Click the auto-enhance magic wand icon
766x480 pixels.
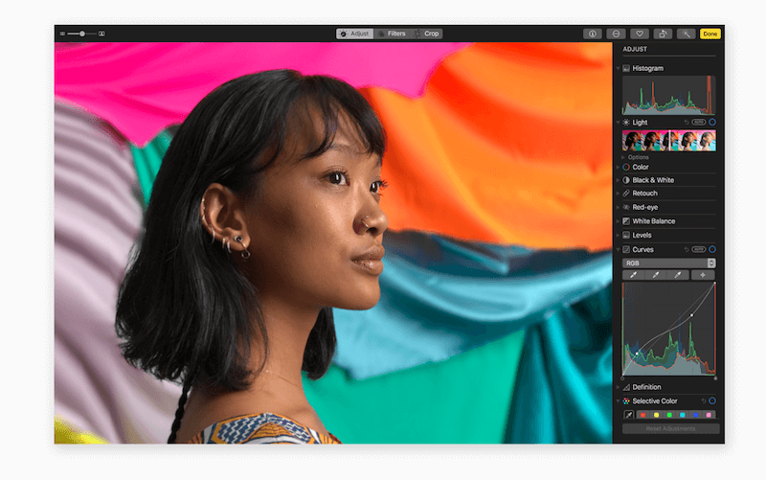tap(687, 34)
